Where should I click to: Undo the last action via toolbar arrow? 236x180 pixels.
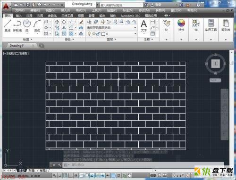tap(45, 5)
